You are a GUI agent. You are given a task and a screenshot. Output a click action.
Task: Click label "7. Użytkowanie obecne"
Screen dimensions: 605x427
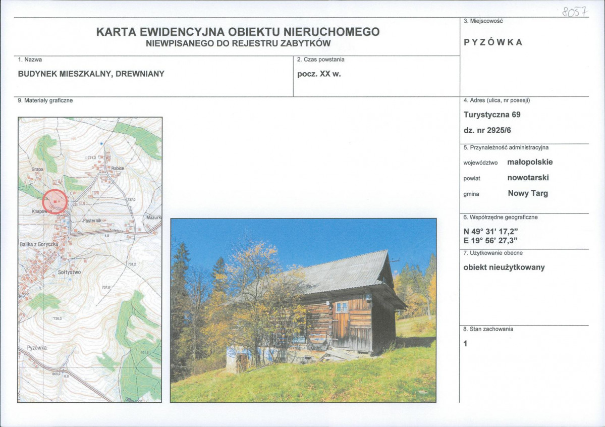point(493,253)
